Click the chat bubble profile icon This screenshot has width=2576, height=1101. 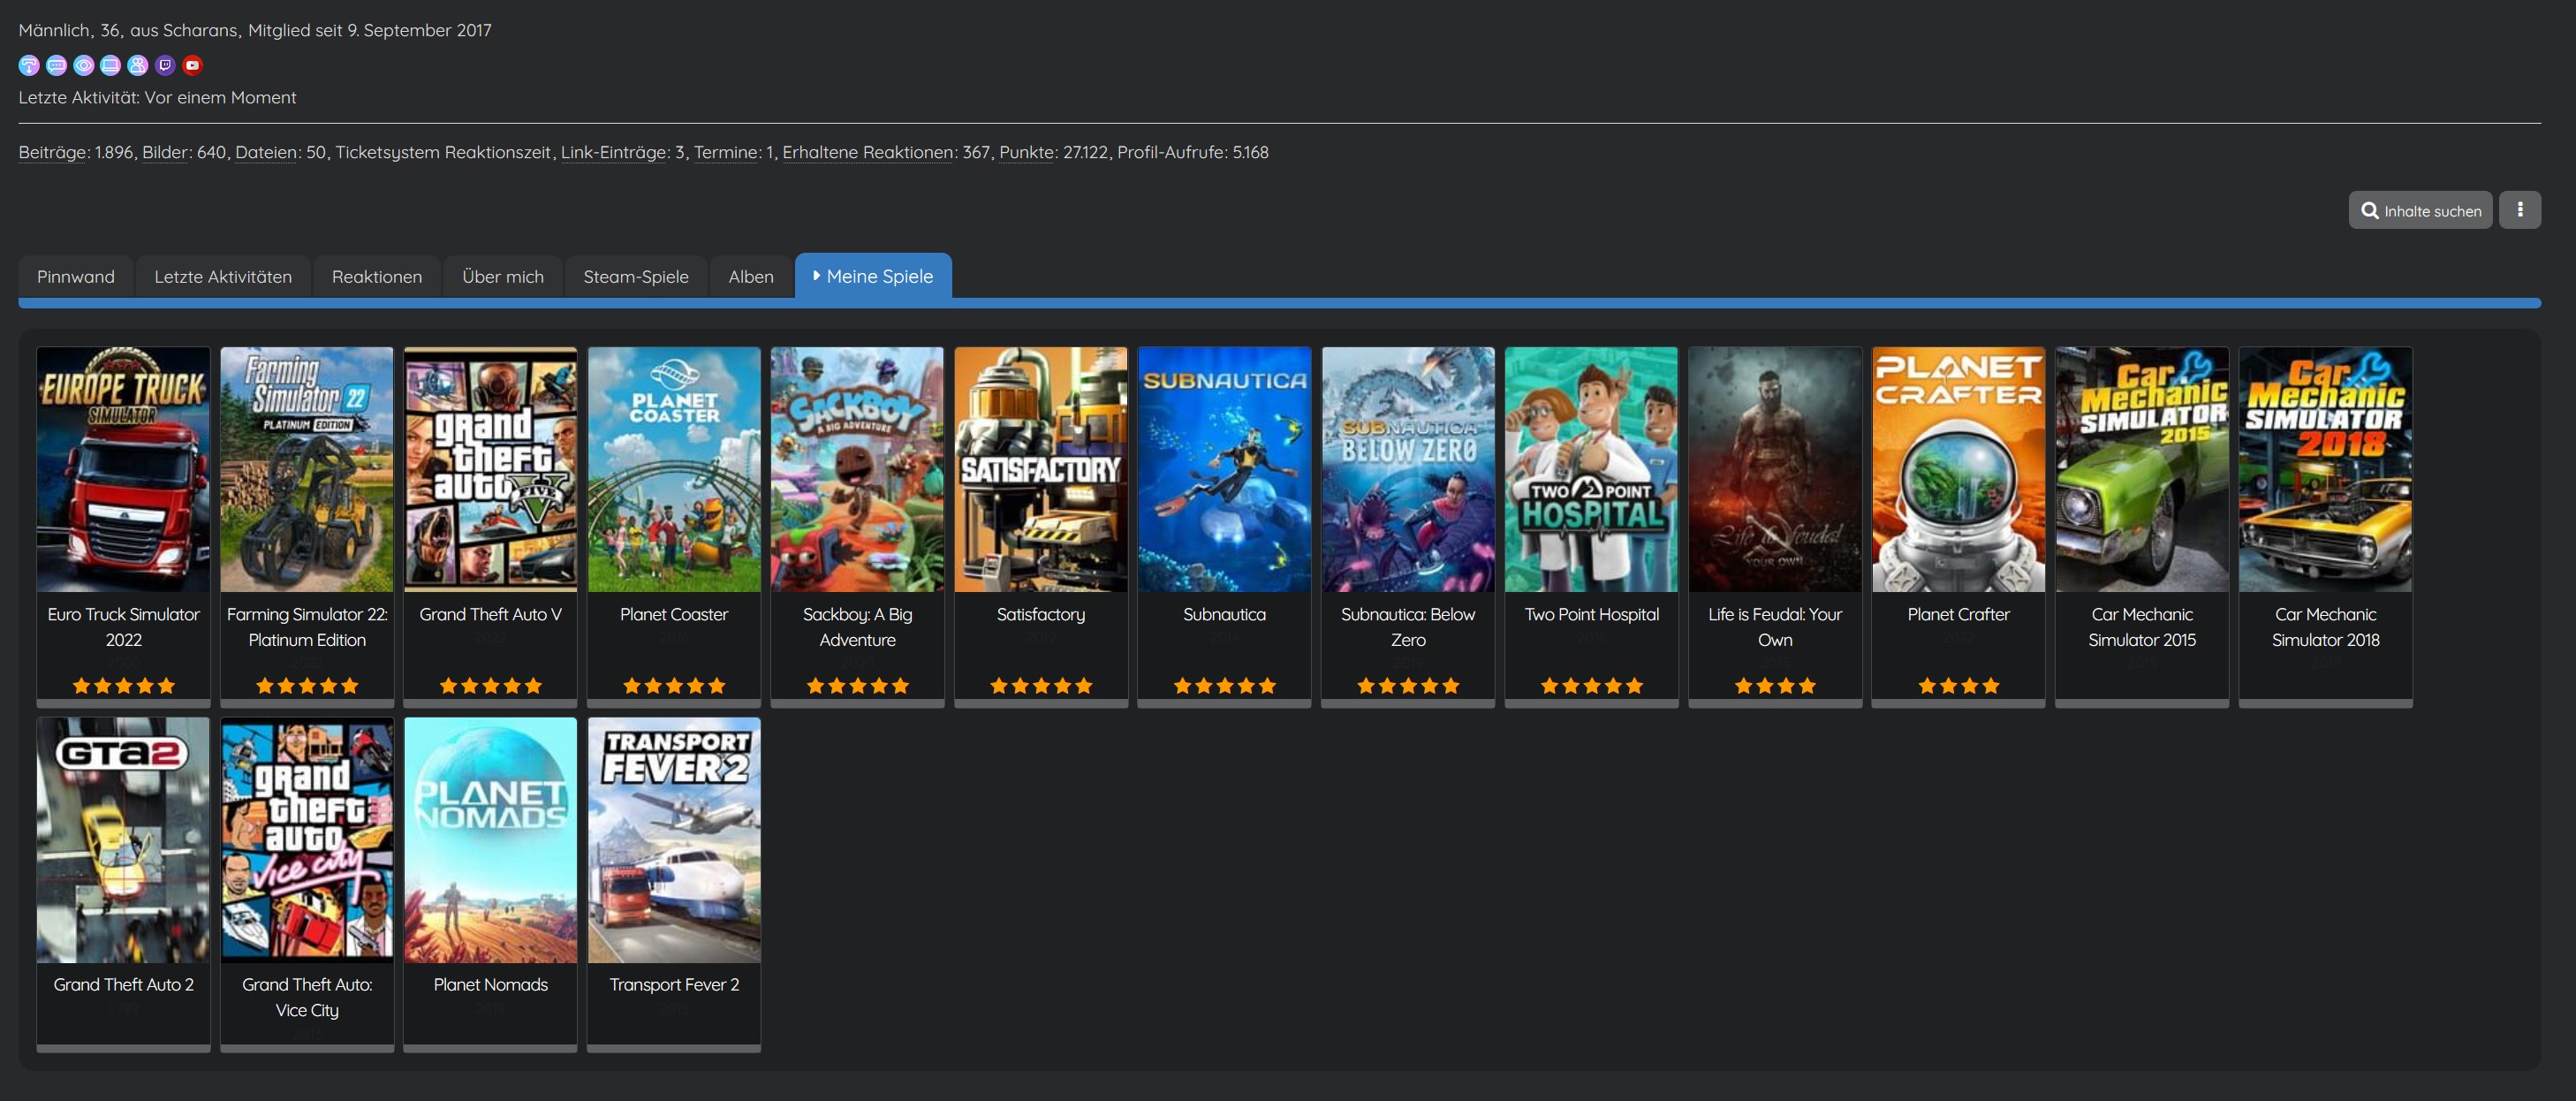click(x=57, y=65)
